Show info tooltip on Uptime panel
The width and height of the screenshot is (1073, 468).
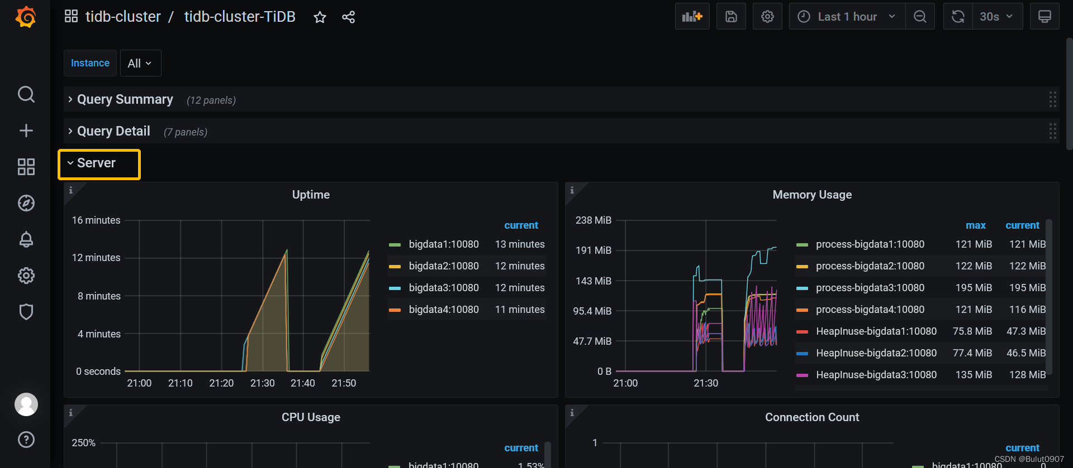71,190
